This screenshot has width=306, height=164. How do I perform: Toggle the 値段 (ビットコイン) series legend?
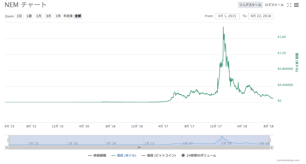(159, 155)
